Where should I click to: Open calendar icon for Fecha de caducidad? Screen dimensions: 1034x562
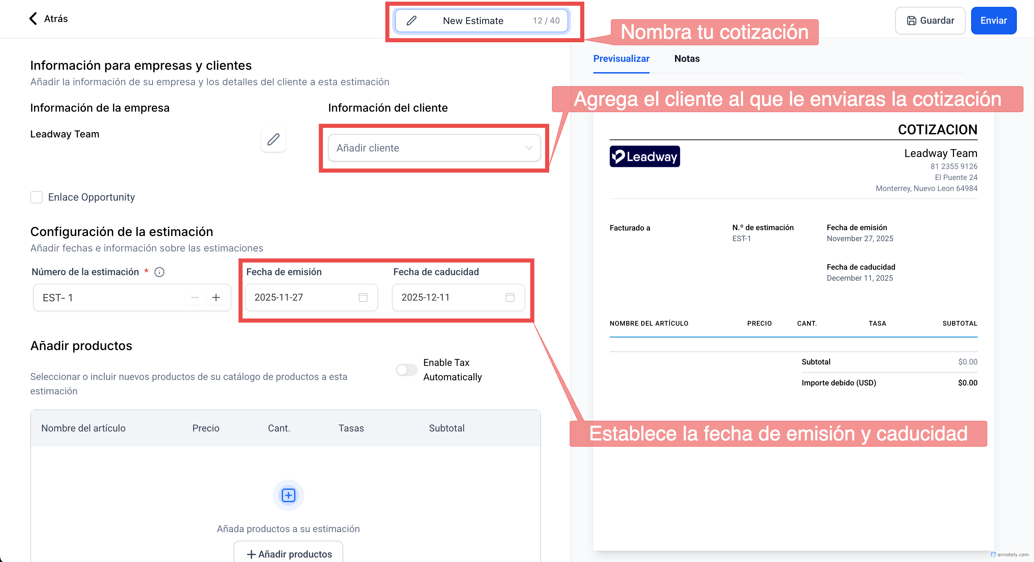(510, 297)
